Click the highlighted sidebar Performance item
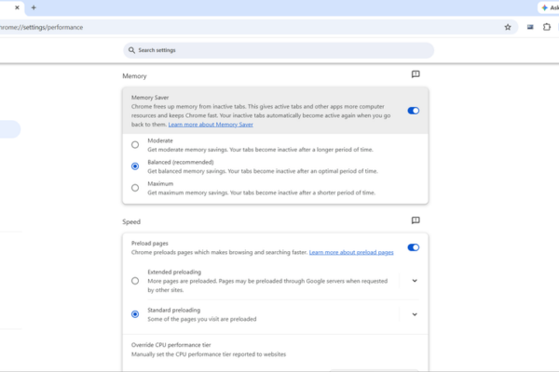 (10, 129)
